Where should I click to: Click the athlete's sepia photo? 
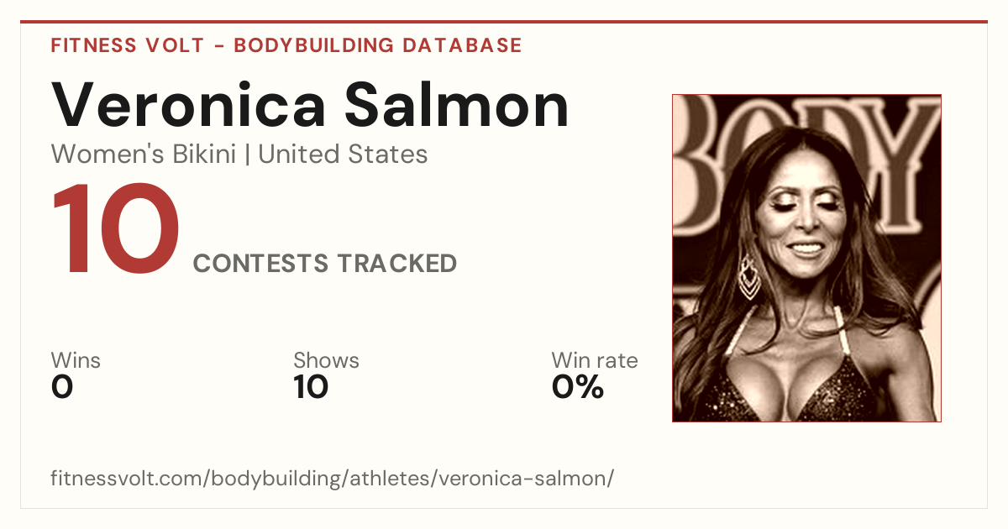point(806,258)
